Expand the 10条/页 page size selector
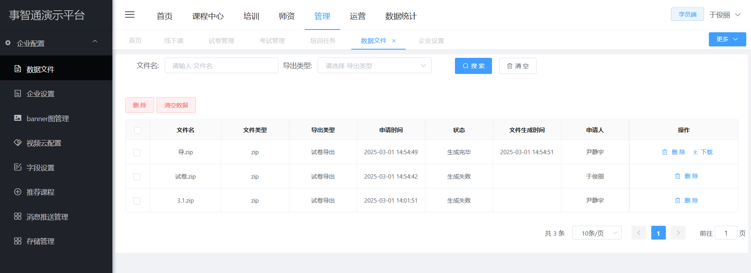Screen dimensions: 751x273 596,233
